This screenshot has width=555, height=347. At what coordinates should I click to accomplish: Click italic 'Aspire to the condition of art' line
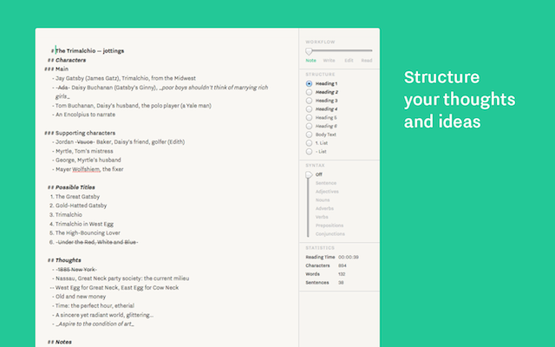click(x=95, y=324)
